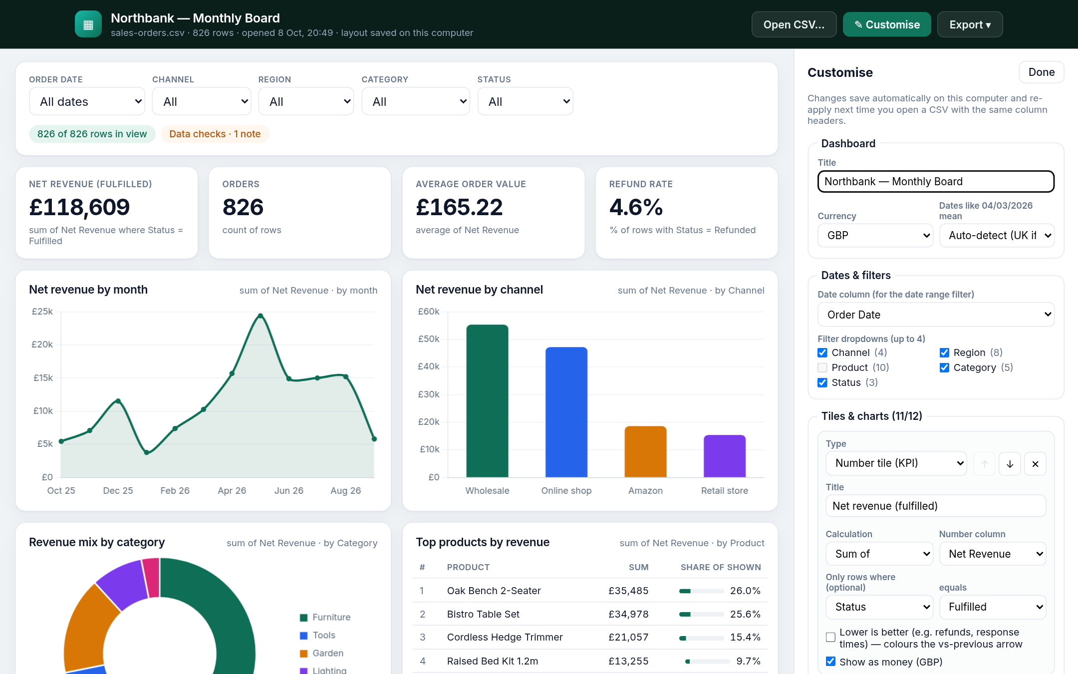The height and width of the screenshot is (674, 1078).
Task: Click the Oak Bench 2-Seater product row
Action: [590, 591]
